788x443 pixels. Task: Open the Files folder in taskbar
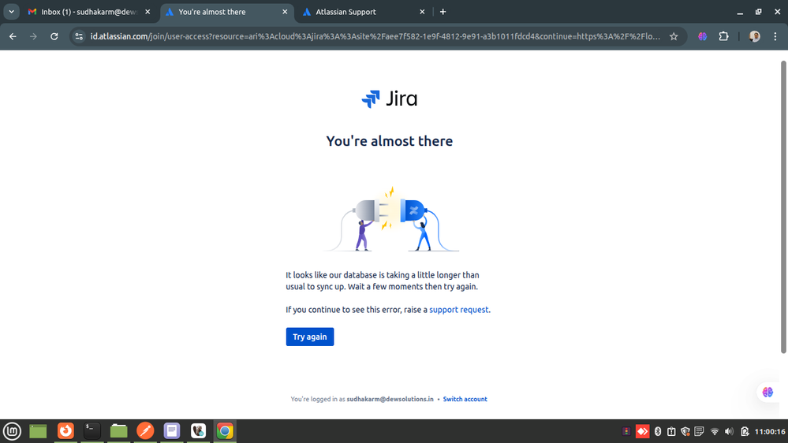pyautogui.click(x=118, y=431)
